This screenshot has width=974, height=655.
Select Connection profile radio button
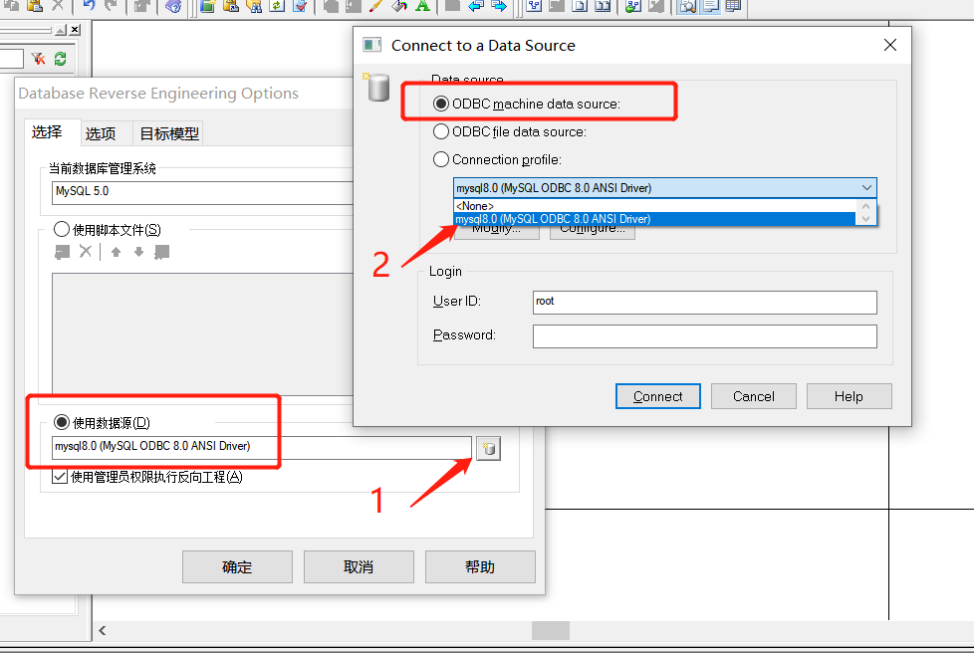440,159
